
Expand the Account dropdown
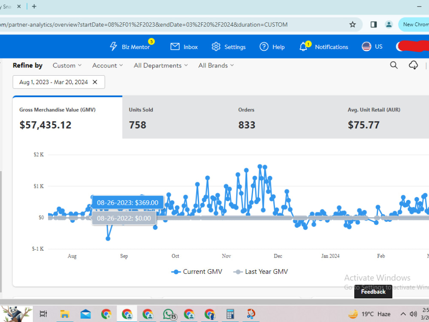[x=107, y=65]
